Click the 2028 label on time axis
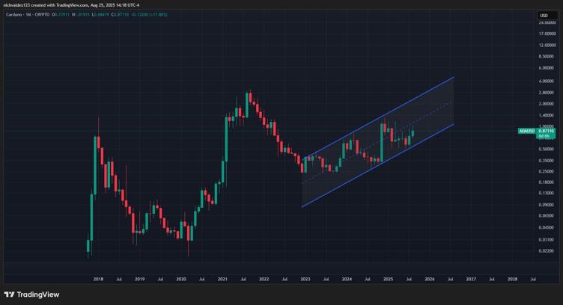 pyautogui.click(x=512, y=279)
